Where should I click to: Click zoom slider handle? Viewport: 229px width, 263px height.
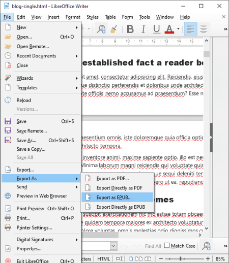click(181, 258)
